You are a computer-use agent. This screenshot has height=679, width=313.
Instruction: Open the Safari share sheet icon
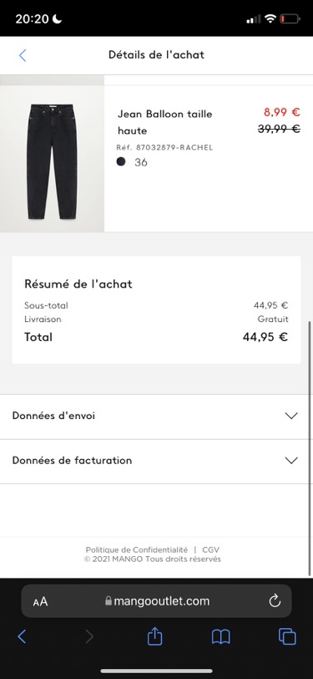(x=154, y=636)
